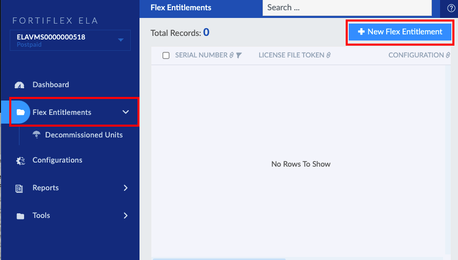Image resolution: width=458 pixels, height=260 pixels.
Task: Expand the Tools submenu chevron
Action: pos(126,215)
